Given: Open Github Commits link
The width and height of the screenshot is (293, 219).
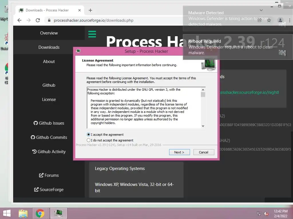Looking at the screenshot, I should 49,137.
